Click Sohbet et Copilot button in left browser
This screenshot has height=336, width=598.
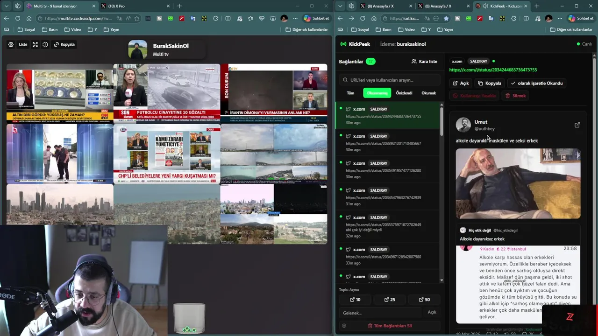pos(316,18)
